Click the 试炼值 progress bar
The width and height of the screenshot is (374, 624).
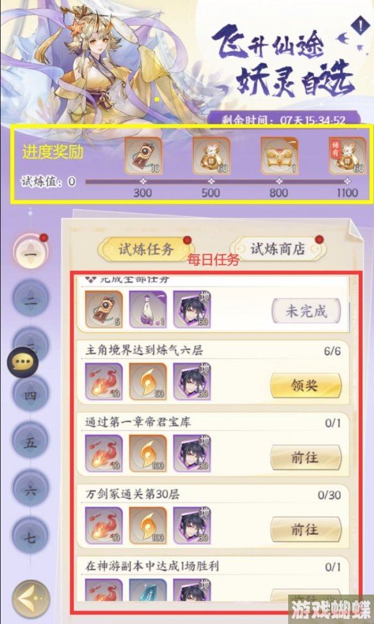pyautogui.click(x=218, y=182)
